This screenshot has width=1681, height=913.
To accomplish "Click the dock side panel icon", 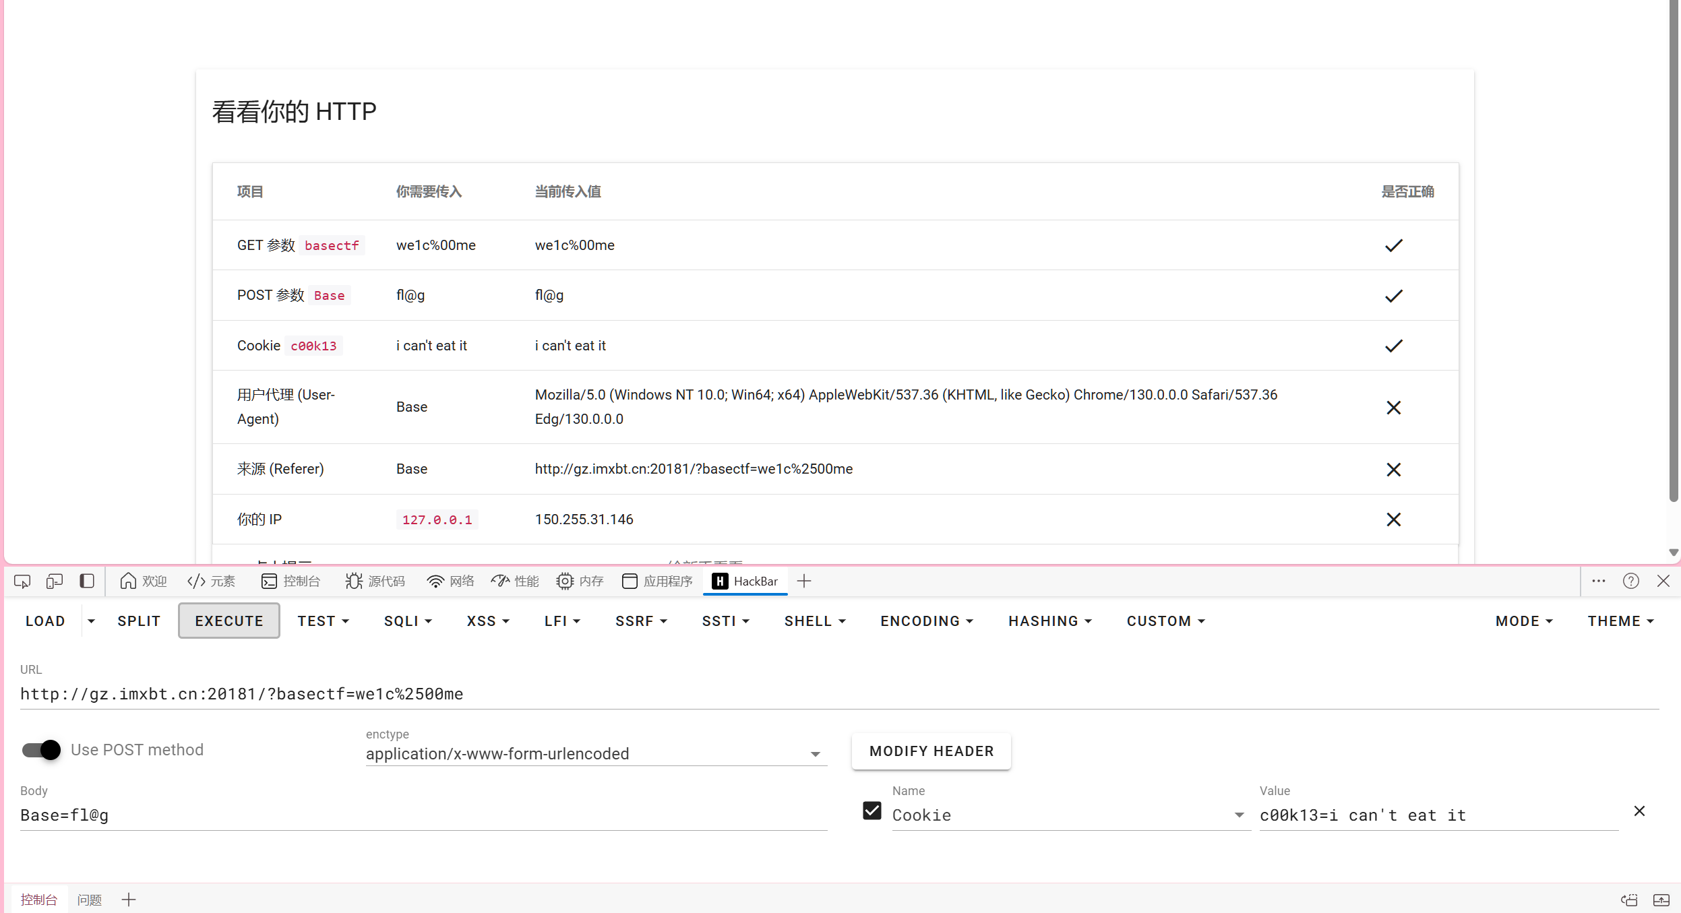I will (x=87, y=581).
